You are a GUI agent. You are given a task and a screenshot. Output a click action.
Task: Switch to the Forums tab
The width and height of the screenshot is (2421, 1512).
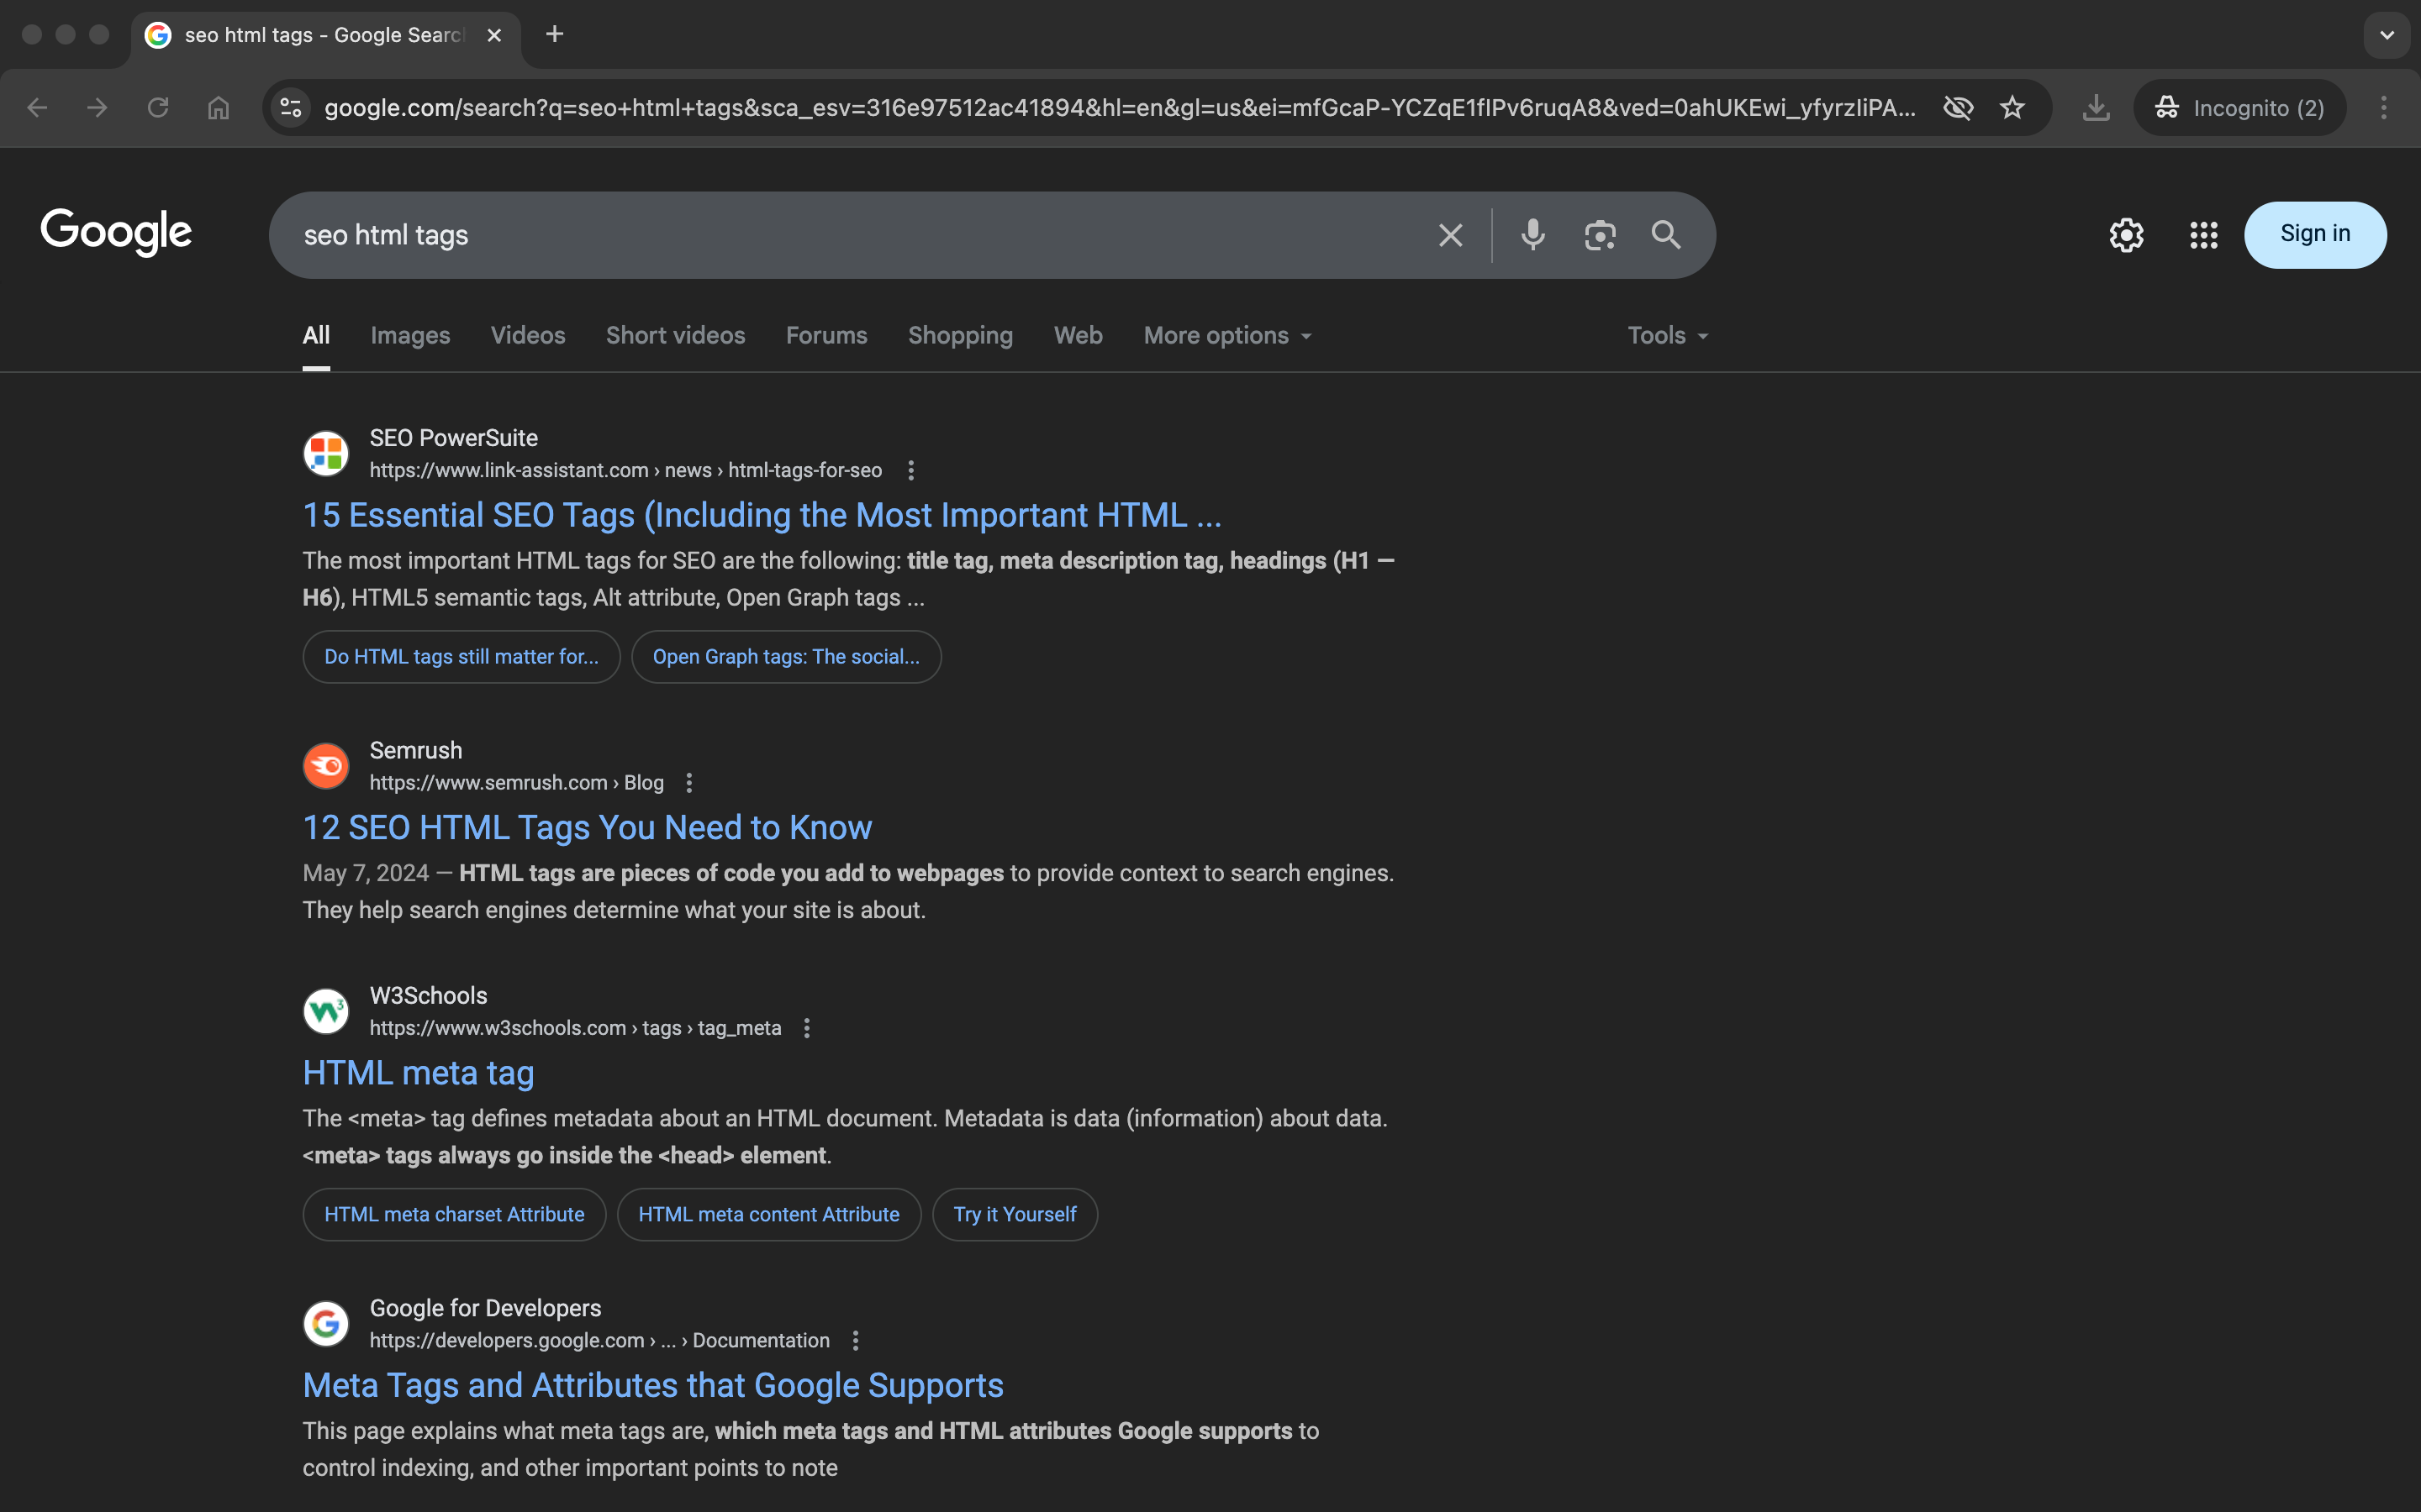826,336
